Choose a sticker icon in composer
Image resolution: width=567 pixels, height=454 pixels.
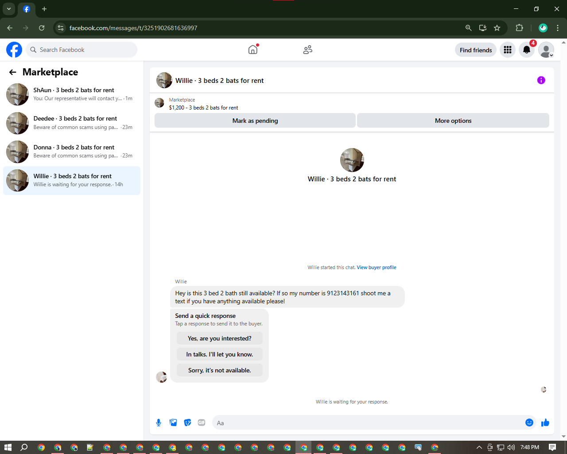click(188, 423)
